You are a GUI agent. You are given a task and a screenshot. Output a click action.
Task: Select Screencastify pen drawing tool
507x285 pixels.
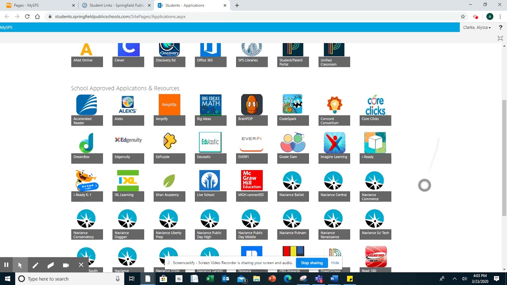pyautogui.click(x=35, y=265)
